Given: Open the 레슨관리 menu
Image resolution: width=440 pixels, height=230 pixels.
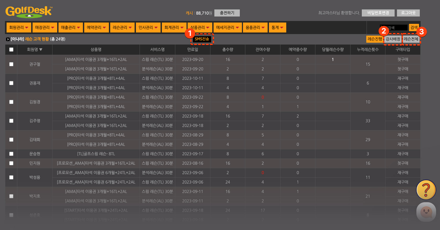Looking at the screenshot, I should (122, 28).
